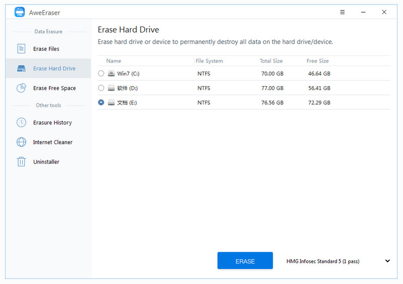Click the AweEraser title text
The image size is (403, 284).
pos(44,13)
